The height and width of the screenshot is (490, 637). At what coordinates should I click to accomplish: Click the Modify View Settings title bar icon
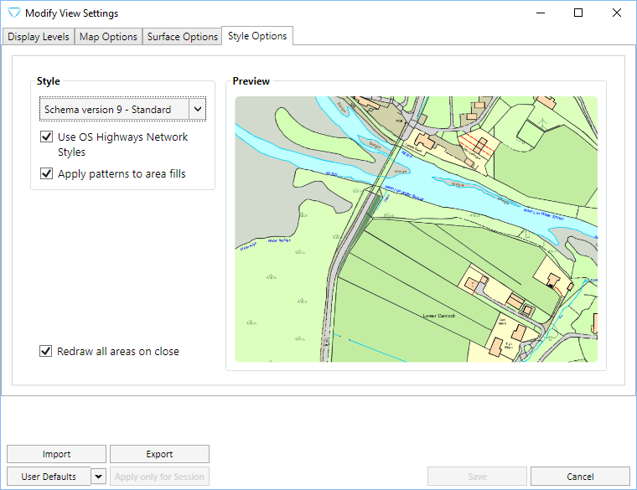click(13, 13)
